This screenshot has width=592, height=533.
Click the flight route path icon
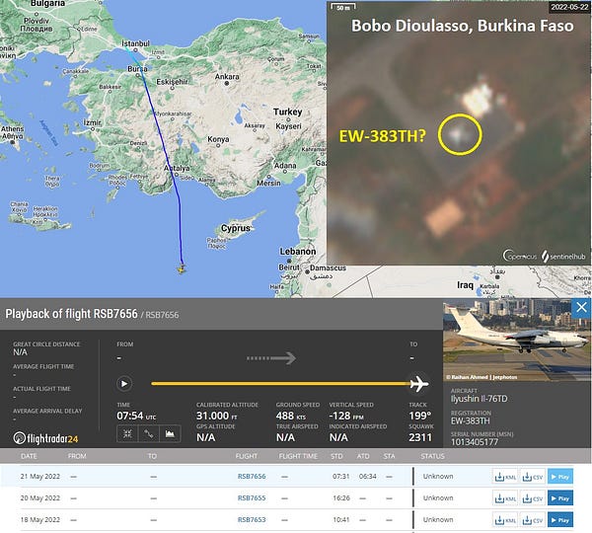[x=149, y=433]
